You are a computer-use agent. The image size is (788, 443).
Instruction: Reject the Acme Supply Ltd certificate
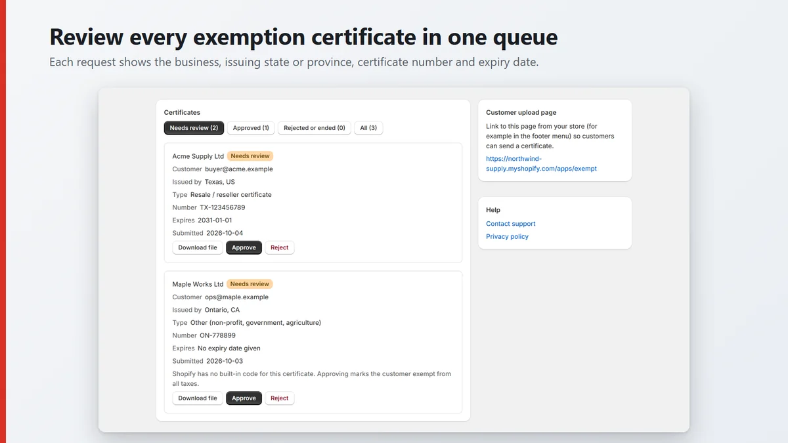pyautogui.click(x=280, y=247)
